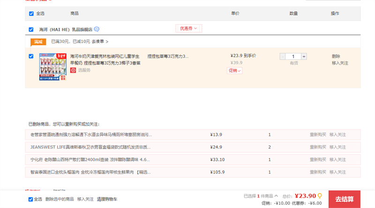Screen dimensions: 375x208
Task: Open the 优惠券 coupon dropdown
Action: coord(188,29)
